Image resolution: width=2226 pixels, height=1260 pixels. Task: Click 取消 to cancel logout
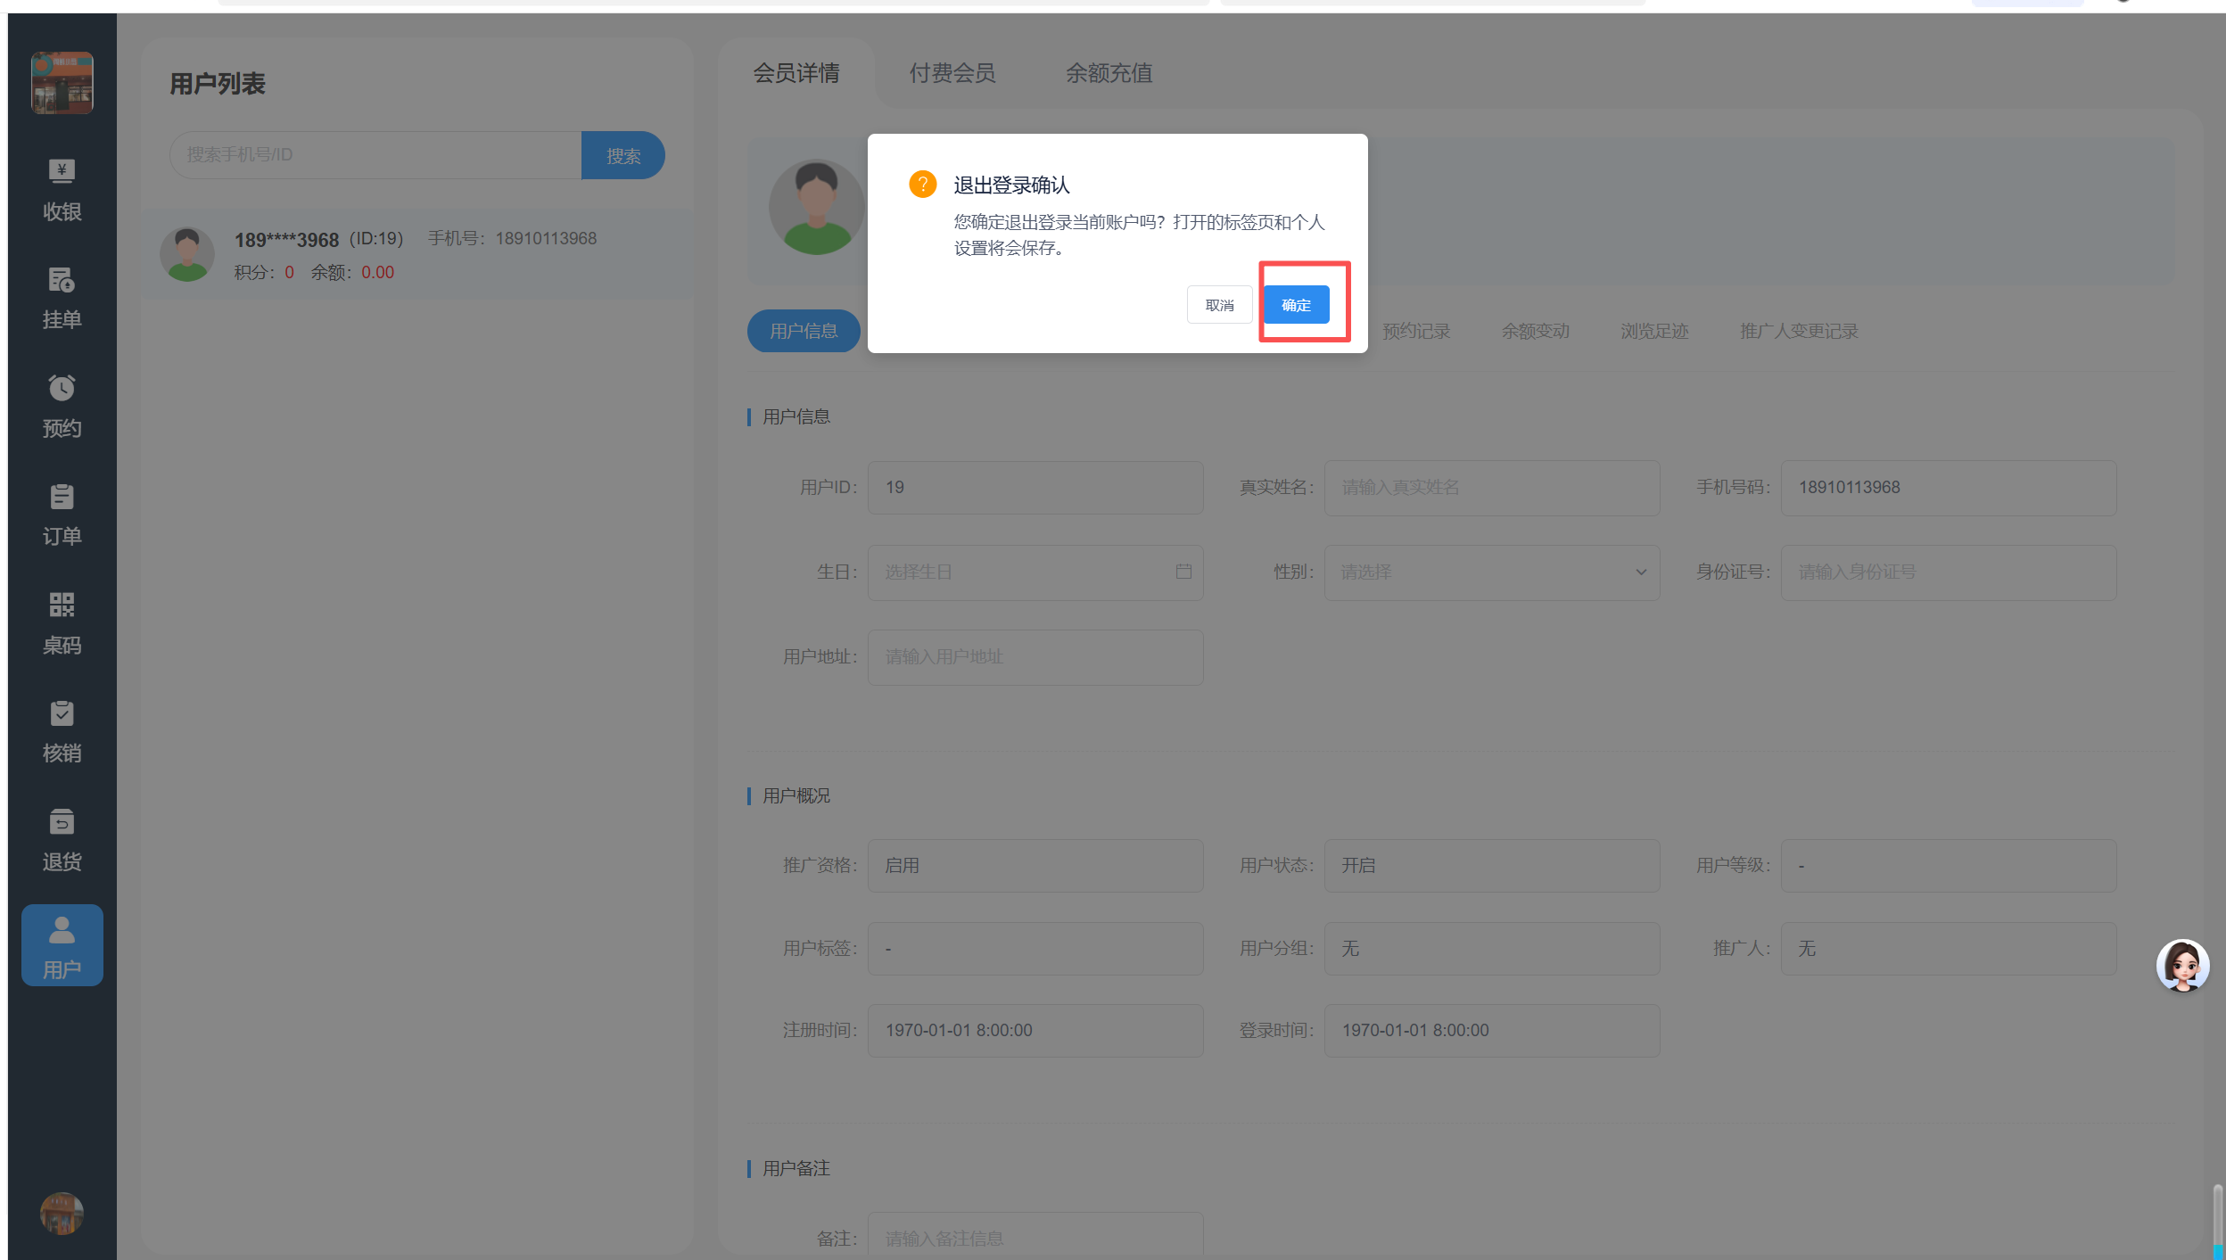[1218, 305]
